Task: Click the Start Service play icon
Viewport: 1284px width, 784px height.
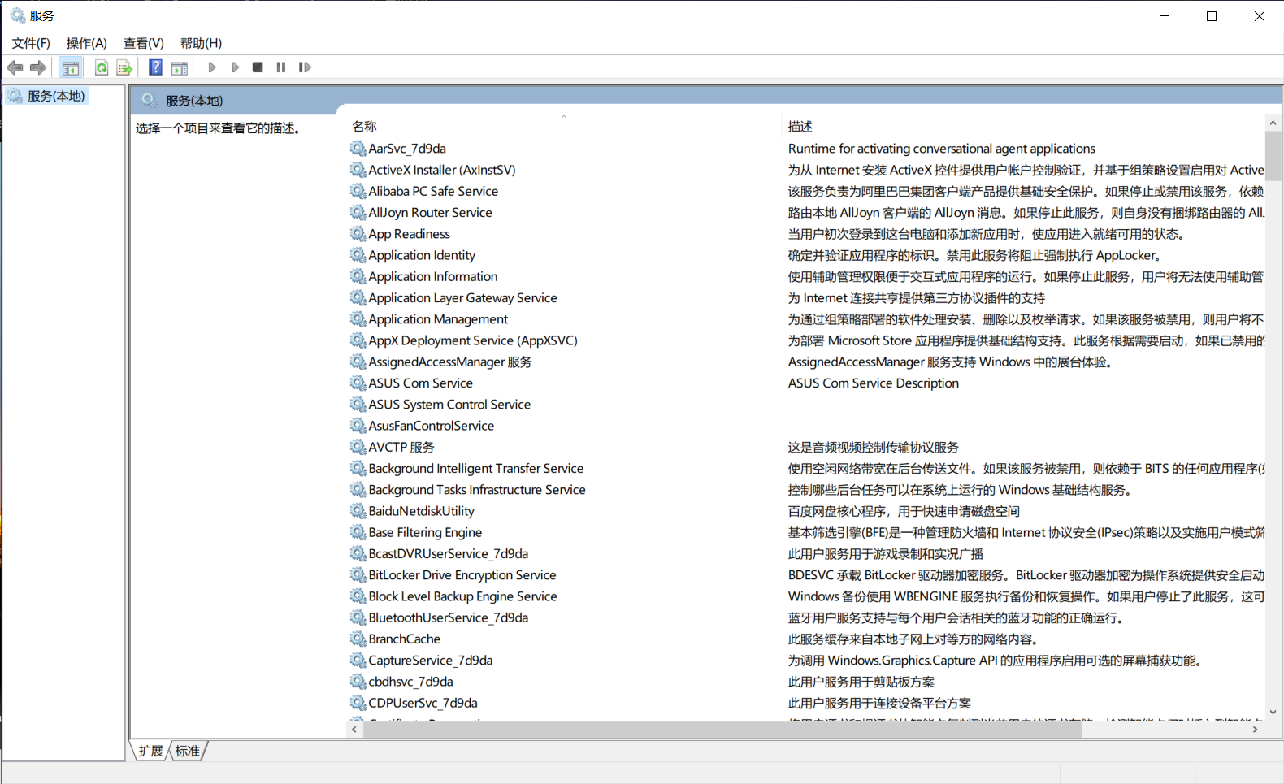Action: [212, 67]
